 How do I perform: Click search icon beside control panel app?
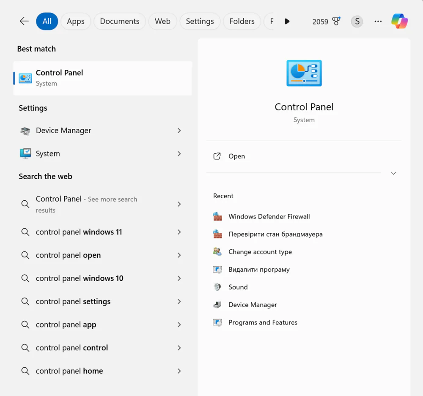[25, 325]
